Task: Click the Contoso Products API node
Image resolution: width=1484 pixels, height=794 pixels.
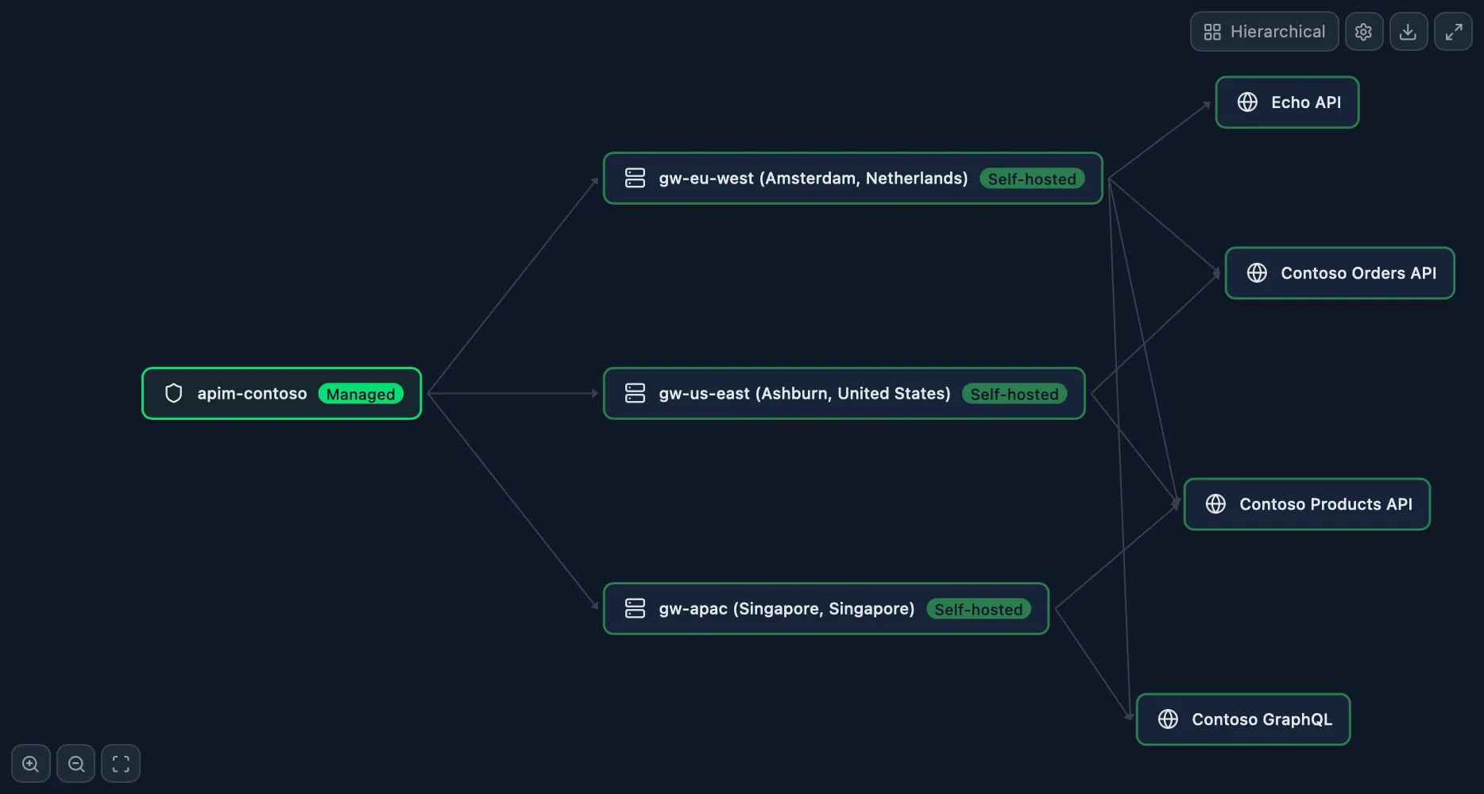Action: (1307, 503)
